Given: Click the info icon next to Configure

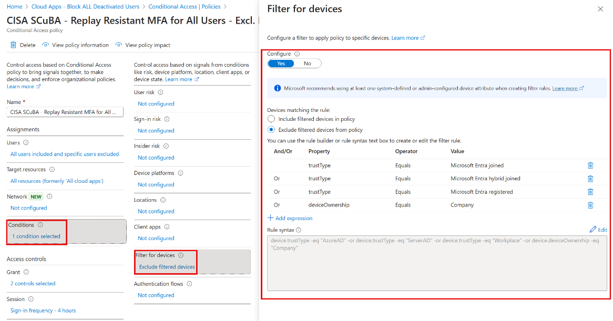Looking at the screenshot, I should 297,54.
